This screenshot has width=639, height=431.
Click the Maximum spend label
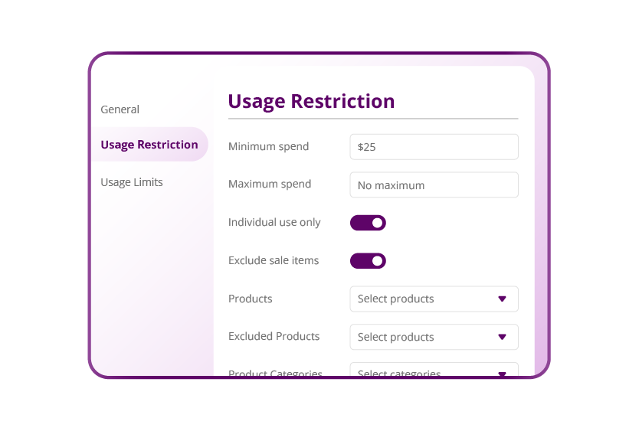(x=270, y=184)
